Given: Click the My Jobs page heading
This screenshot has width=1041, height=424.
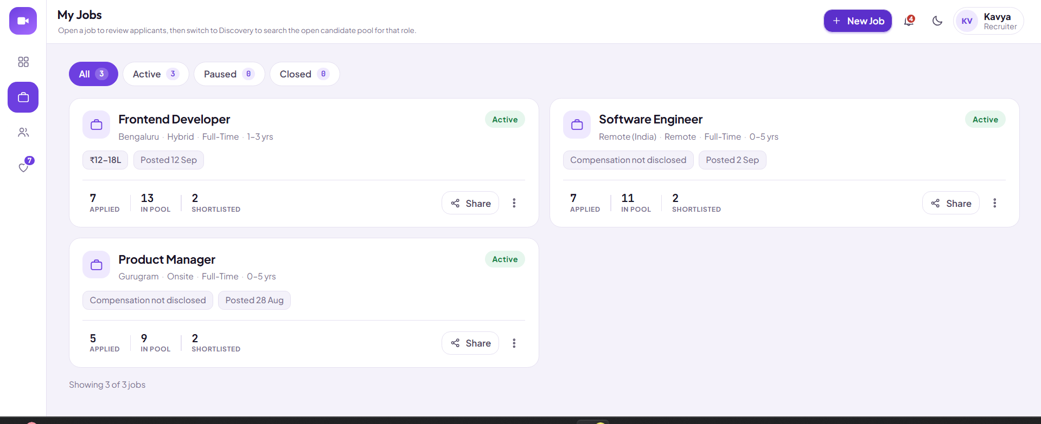Looking at the screenshot, I should pyautogui.click(x=80, y=15).
